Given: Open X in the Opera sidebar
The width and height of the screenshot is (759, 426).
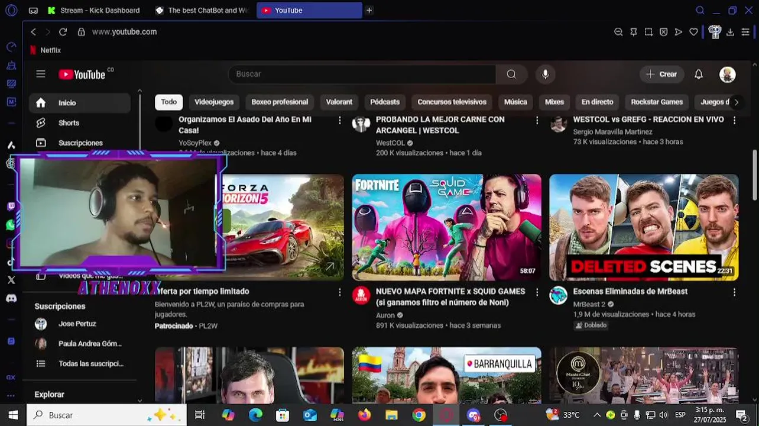Looking at the screenshot, I should click(x=11, y=280).
